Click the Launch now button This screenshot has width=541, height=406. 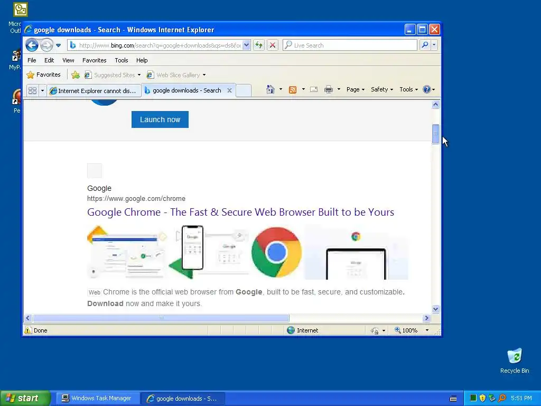[160, 119]
